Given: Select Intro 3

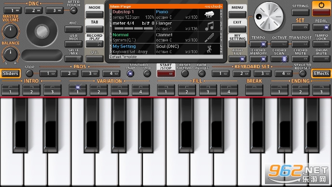Looking at the screenshot, I should point(52,90).
